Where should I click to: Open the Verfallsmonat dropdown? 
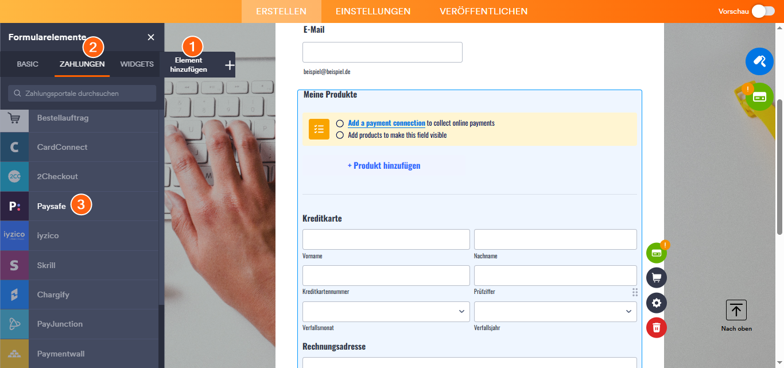click(x=386, y=311)
